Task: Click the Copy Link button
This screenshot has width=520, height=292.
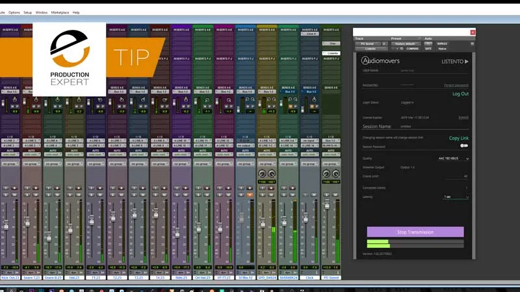Action: click(x=459, y=138)
